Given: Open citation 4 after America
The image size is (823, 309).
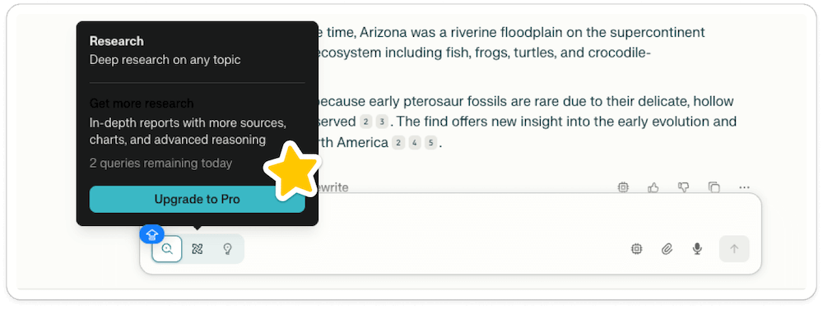Looking at the screenshot, I should click(x=415, y=142).
